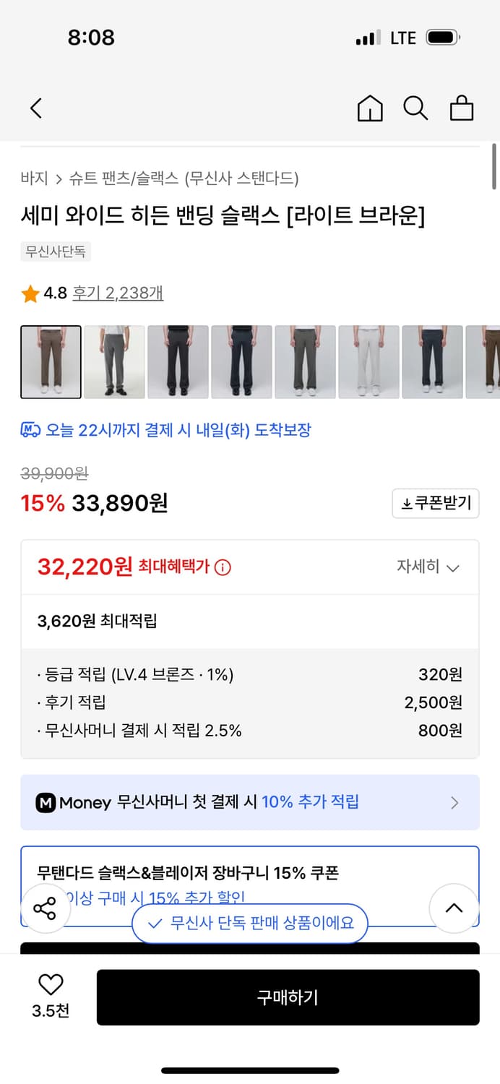Open search using the magnifier icon
500x1084 pixels.
[x=415, y=108]
